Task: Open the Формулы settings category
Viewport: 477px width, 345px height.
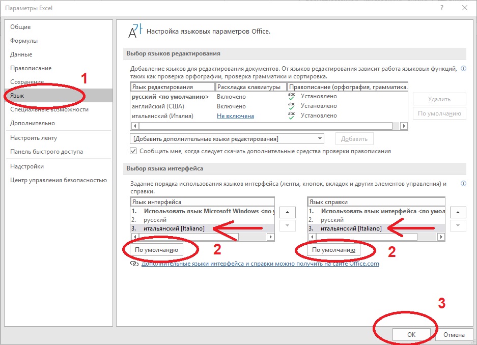Action: coord(24,41)
